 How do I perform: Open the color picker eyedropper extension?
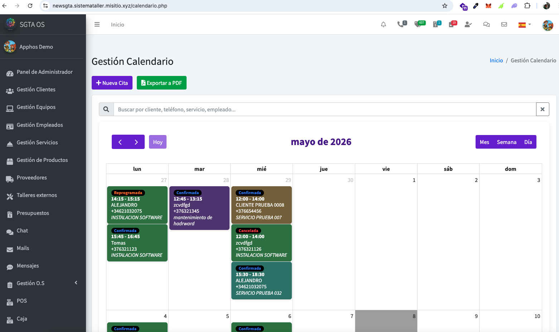coord(476,6)
